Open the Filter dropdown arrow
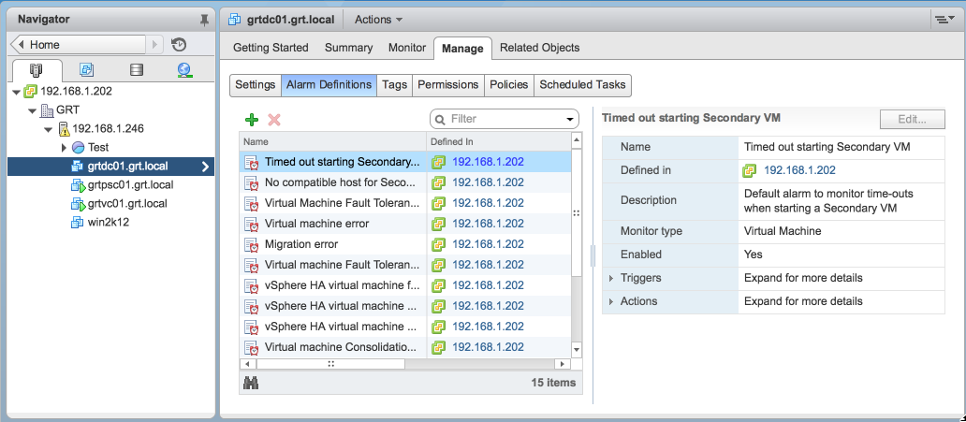The height and width of the screenshot is (422, 966). coord(569,120)
